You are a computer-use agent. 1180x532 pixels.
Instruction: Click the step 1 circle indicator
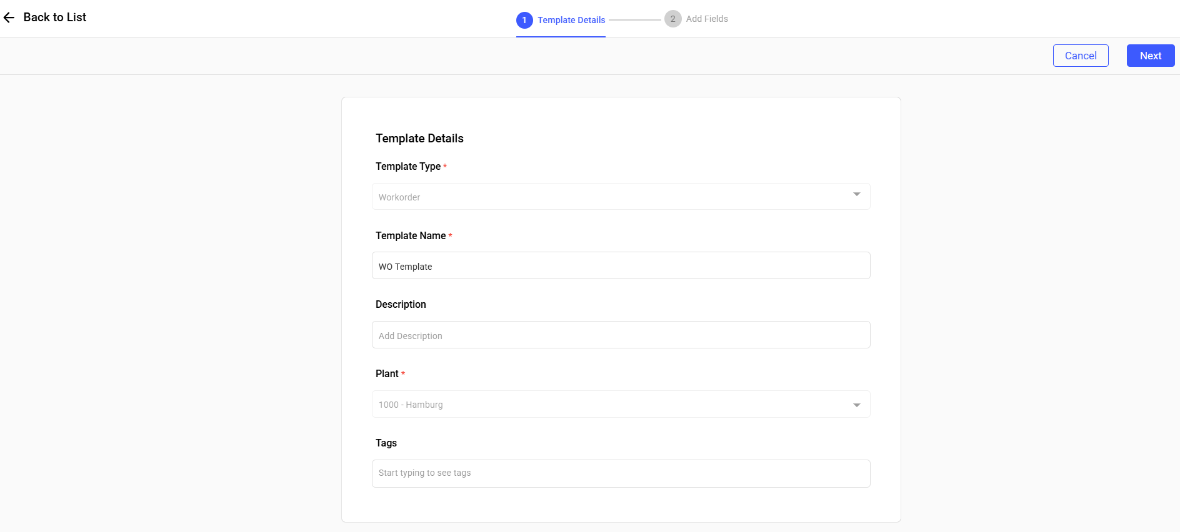pos(524,20)
